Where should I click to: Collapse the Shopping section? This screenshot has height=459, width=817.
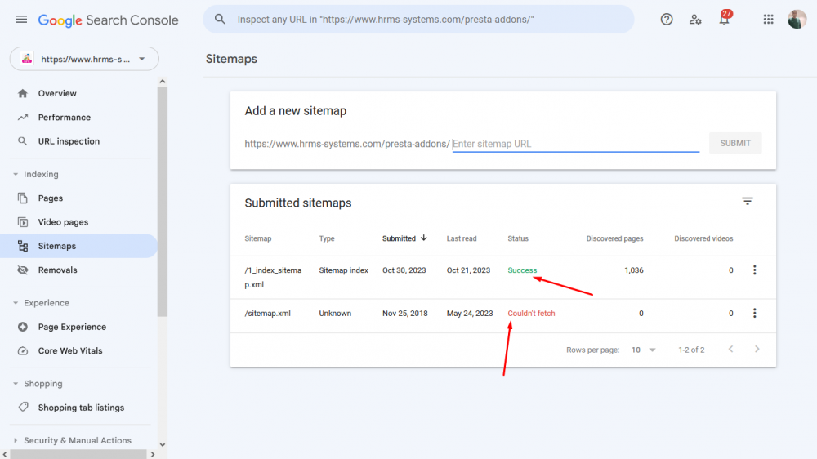(x=15, y=384)
